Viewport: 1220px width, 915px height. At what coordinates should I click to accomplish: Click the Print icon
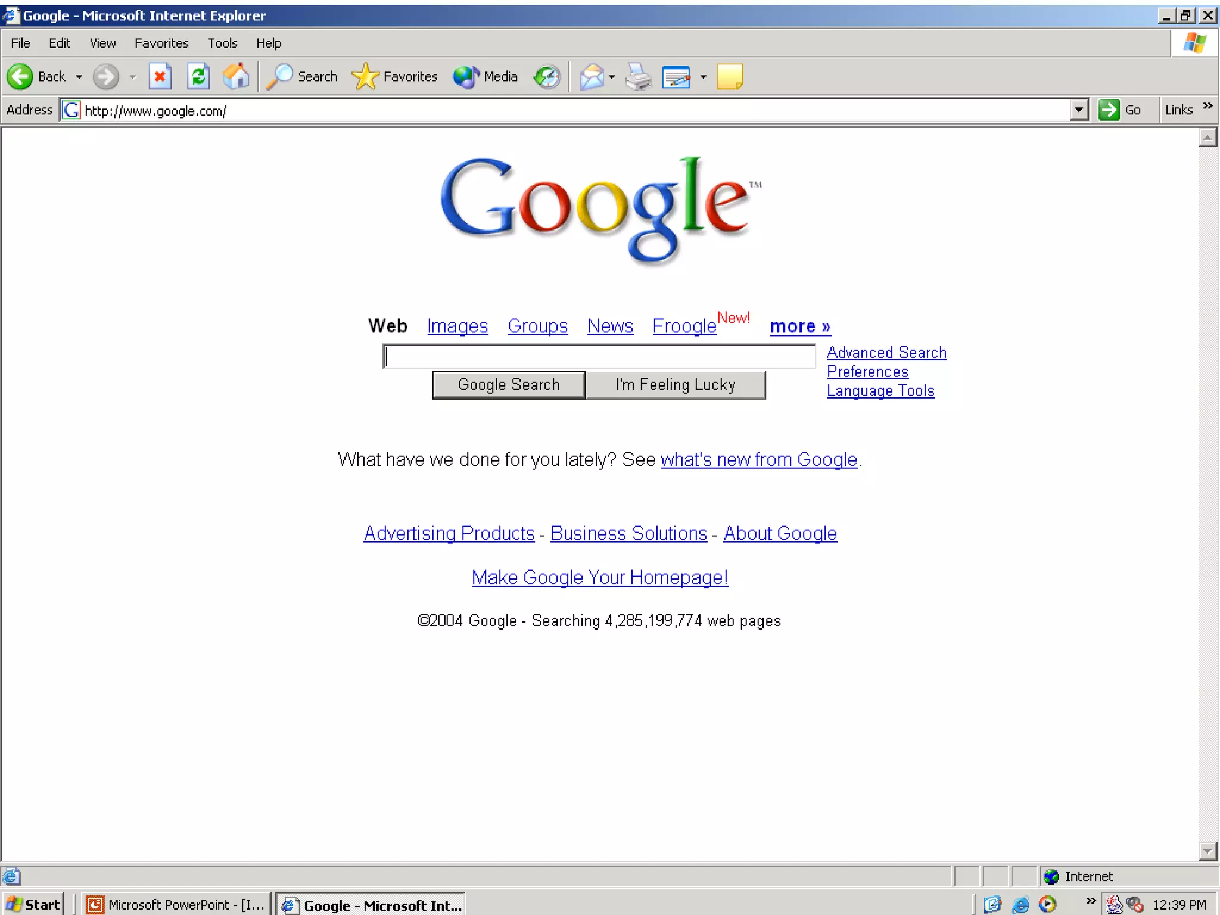639,77
